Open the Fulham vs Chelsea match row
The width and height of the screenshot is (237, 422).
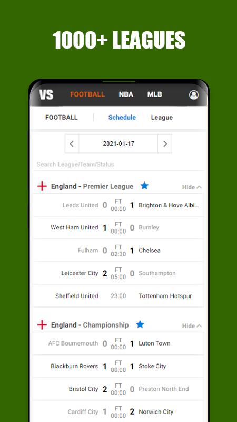point(118,250)
